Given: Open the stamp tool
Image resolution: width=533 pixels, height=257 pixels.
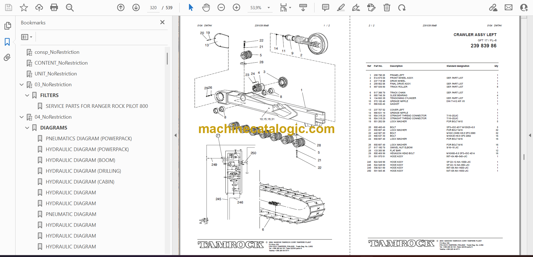Looking at the screenshot, I should [x=371, y=7].
